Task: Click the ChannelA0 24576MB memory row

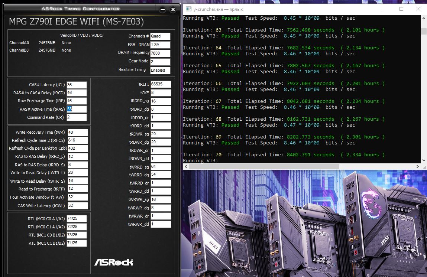Action: coord(40,43)
